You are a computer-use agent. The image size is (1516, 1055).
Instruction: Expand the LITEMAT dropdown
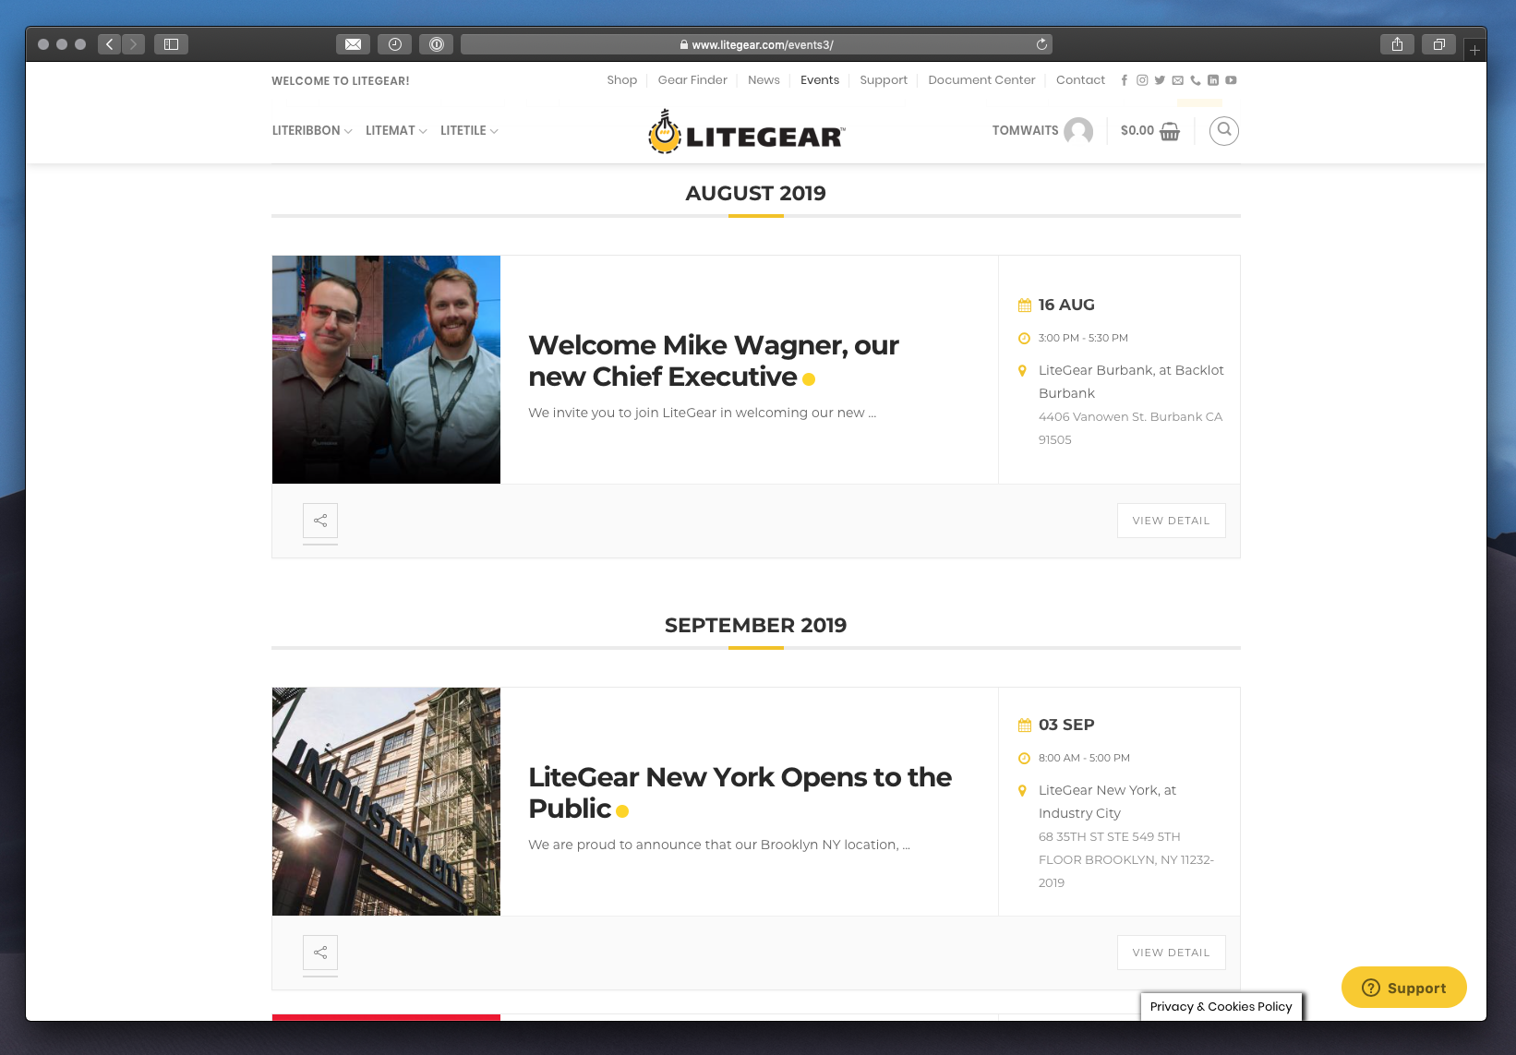pyautogui.click(x=396, y=131)
